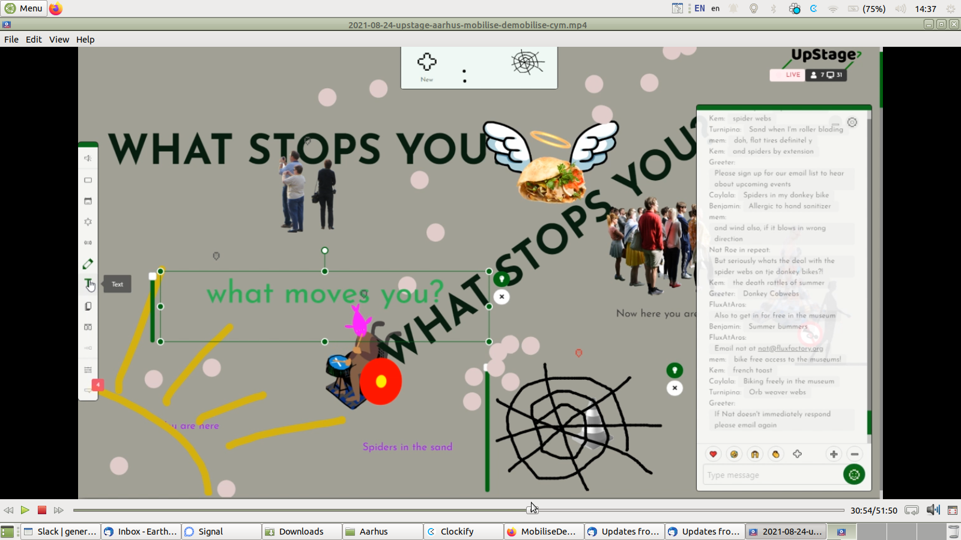Click the New avatar cross icon
The image size is (961, 540).
(426, 62)
